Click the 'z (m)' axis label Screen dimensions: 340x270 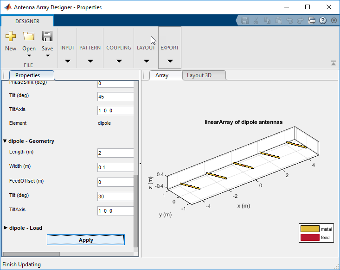click(150, 183)
